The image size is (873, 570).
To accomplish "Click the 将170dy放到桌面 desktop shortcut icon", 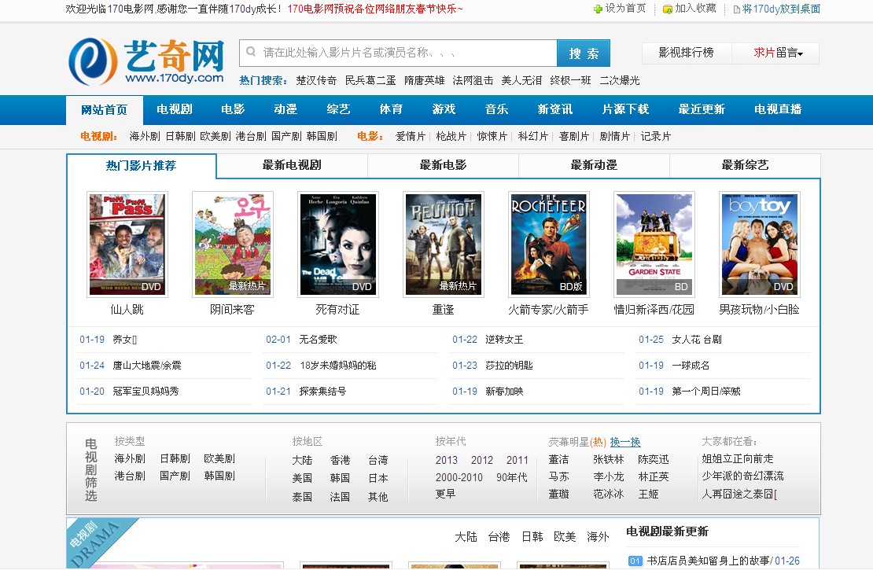I will tap(736, 9).
